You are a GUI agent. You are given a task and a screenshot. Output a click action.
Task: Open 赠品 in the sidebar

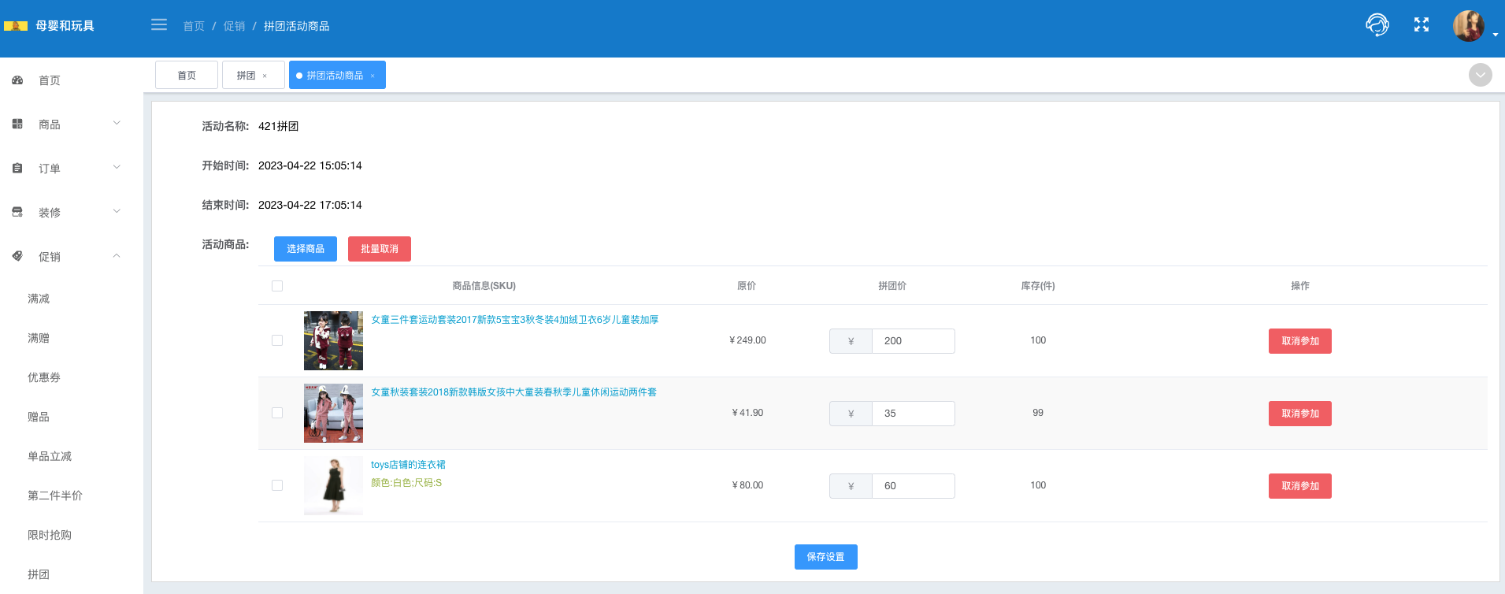[x=39, y=417]
